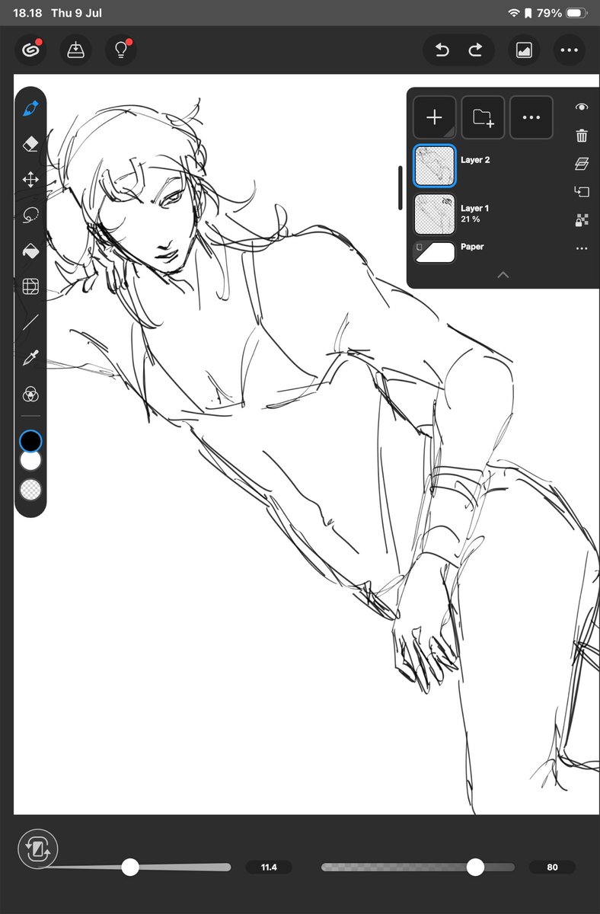Create a new layer folder
600x914 pixels.
[x=483, y=117]
